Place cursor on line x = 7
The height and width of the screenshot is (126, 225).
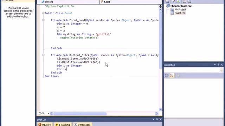click(x=61, y=27)
